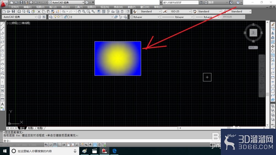The height and width of the screenshot is (155, 276).
Task: Click the blue-yellow gradient fill rectangle
Action: pyautogui.click(x=118, y=58)
